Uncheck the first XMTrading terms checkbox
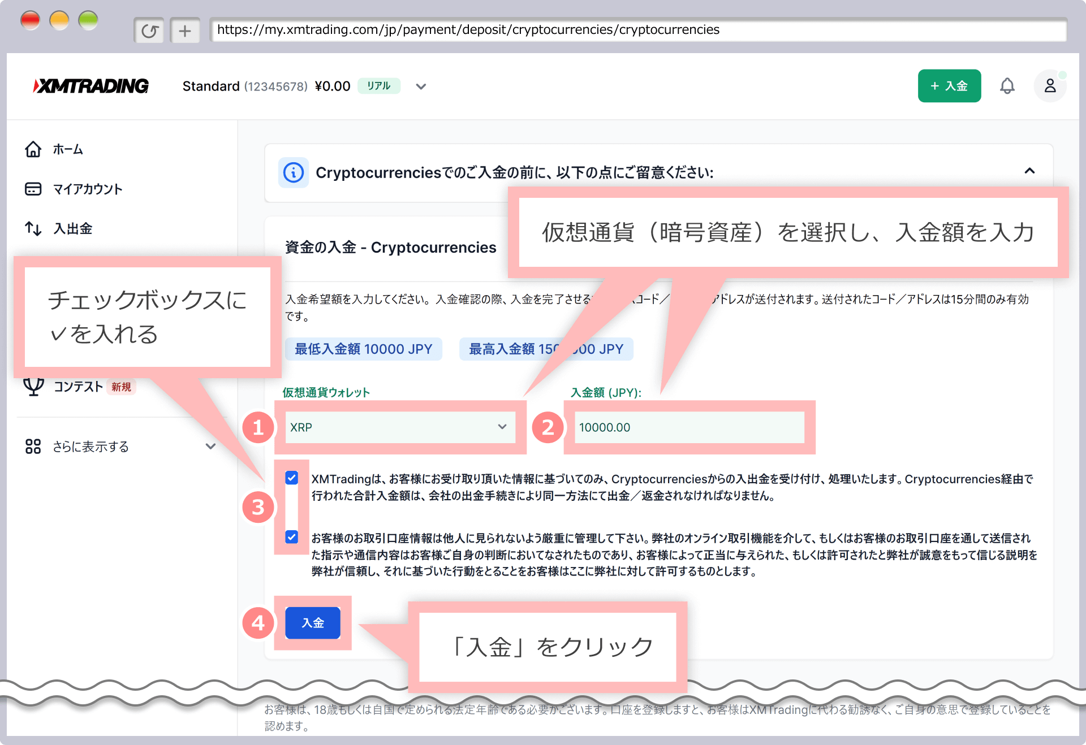 point(292,478)
